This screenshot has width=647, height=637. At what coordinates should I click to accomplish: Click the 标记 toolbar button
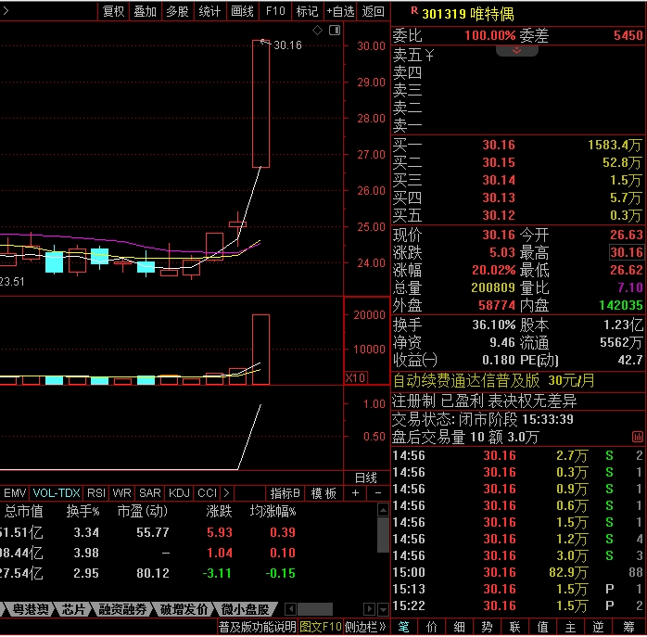(x=308, y=11)
